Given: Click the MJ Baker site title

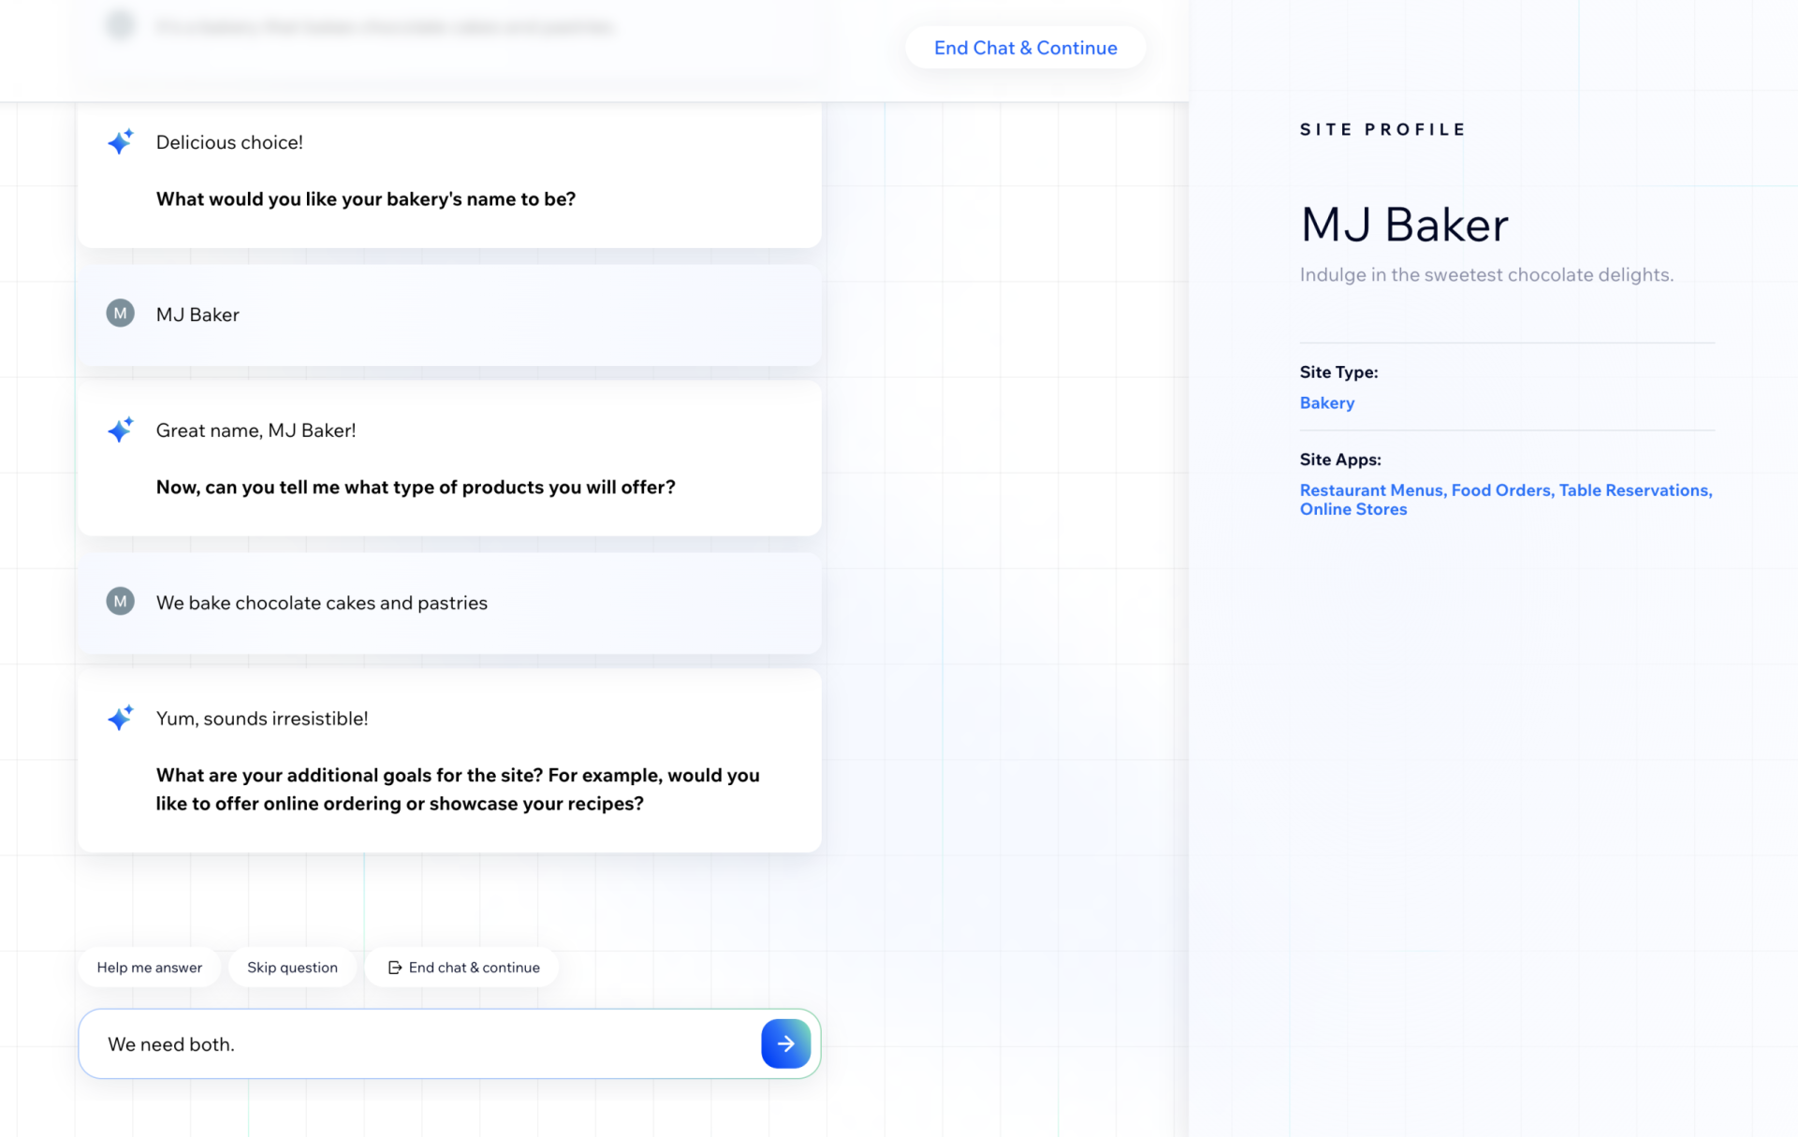Looking at the screenshot, I should (x=1403, y=225).
